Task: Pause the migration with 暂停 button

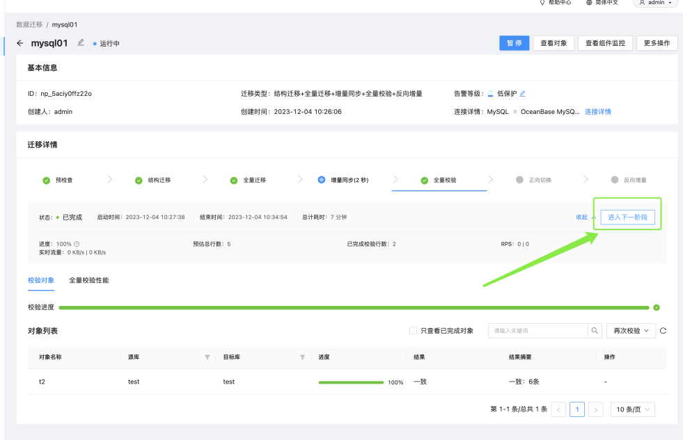Action: click(514, 43)
